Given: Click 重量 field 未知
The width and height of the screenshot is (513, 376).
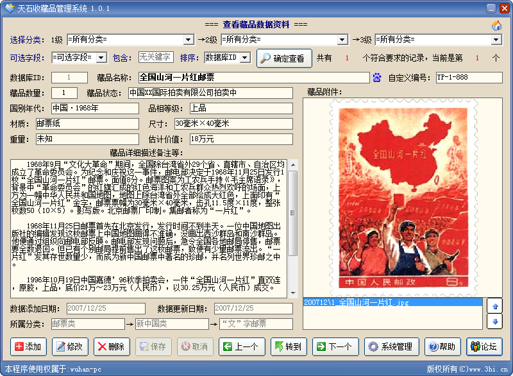Looking at the screenshot, I should click(87, 139).
